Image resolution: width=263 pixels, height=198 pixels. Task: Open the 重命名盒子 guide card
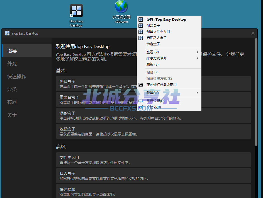coord(154,100)
